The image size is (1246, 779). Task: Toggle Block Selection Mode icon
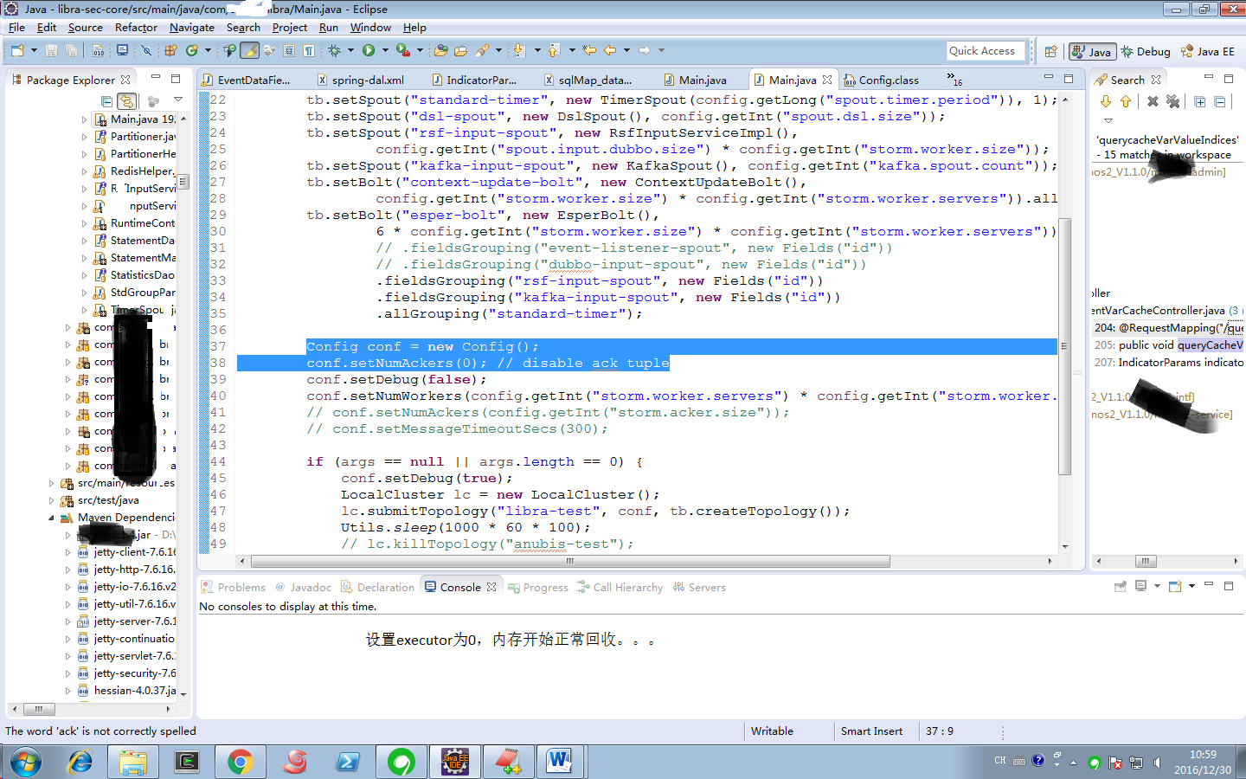(289, 51)
